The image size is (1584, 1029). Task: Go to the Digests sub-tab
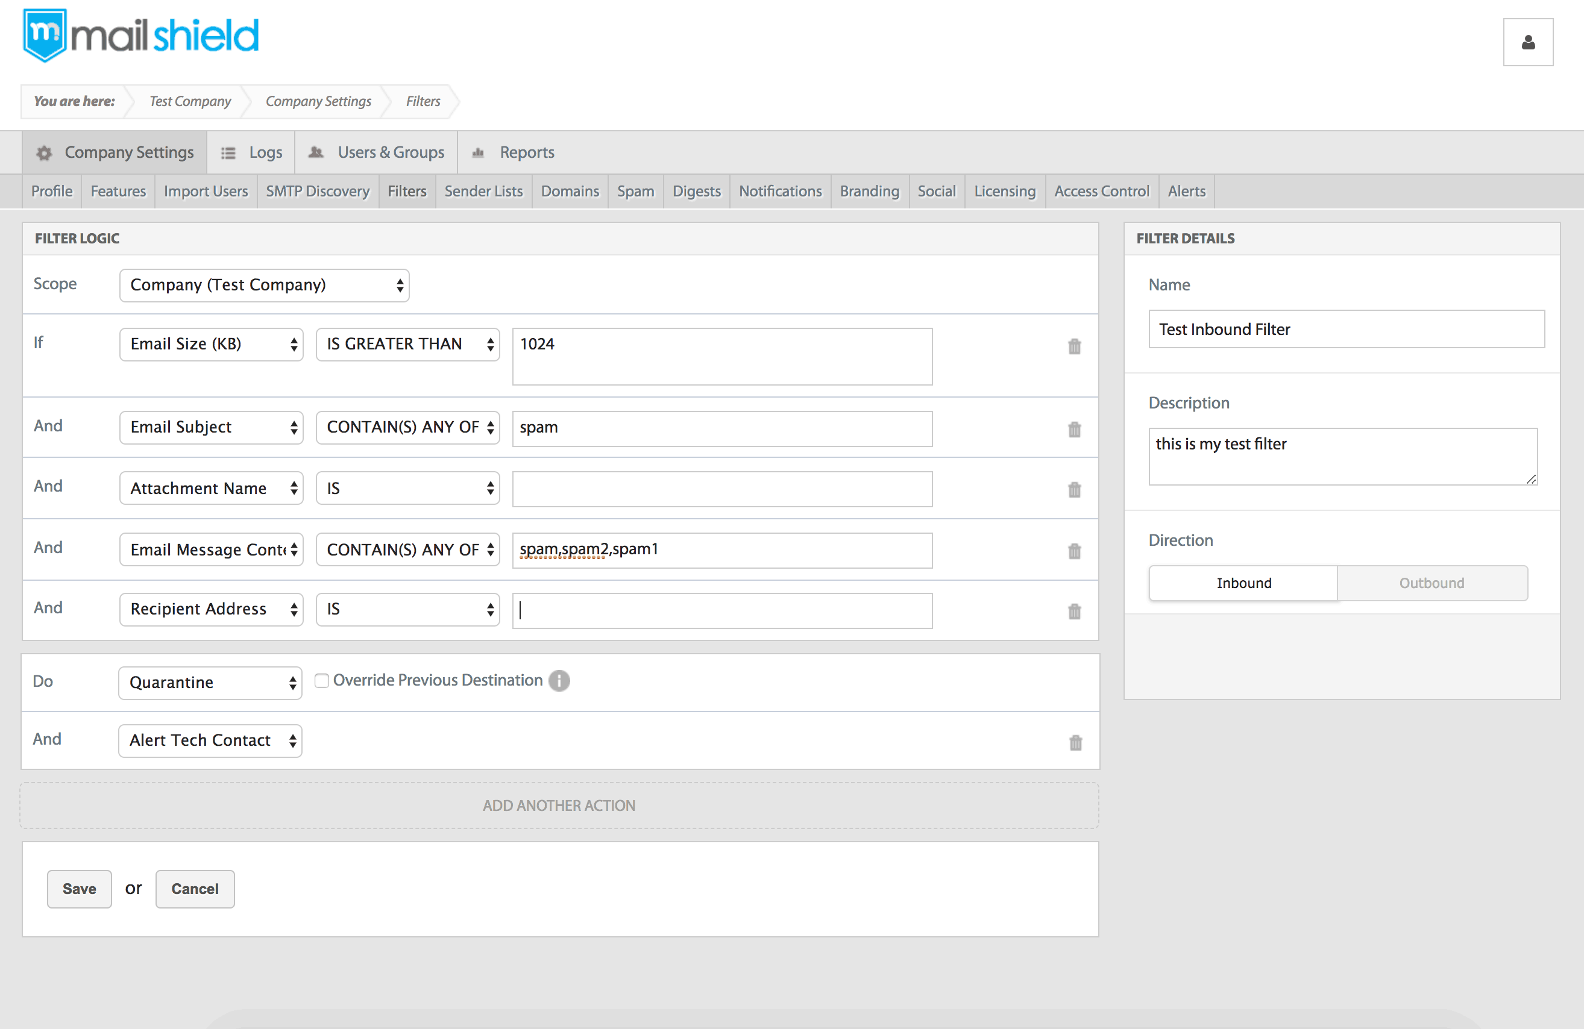pyautogui.click(x=696, y=191)
